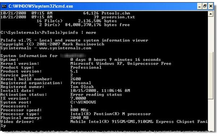The height and width of the screenshot is (136, 217).
Task: Click the Registered organization value 'Personal'
Action: [81, 83]
